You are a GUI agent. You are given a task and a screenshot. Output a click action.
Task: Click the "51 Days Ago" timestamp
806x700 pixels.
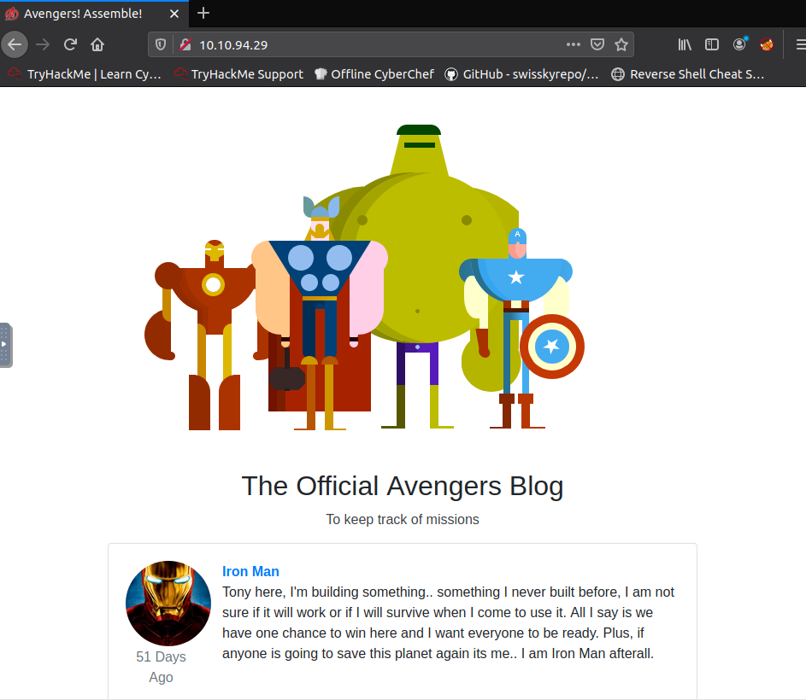tap(161, 667)
